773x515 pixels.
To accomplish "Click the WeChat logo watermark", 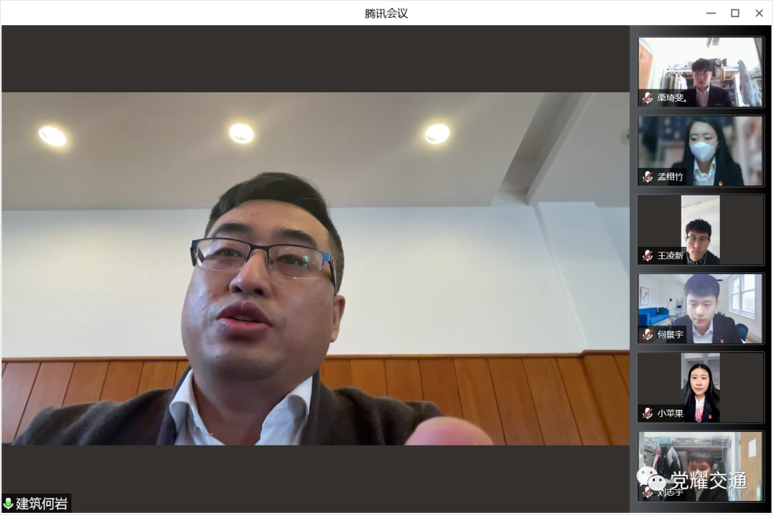I will [651, 479].
